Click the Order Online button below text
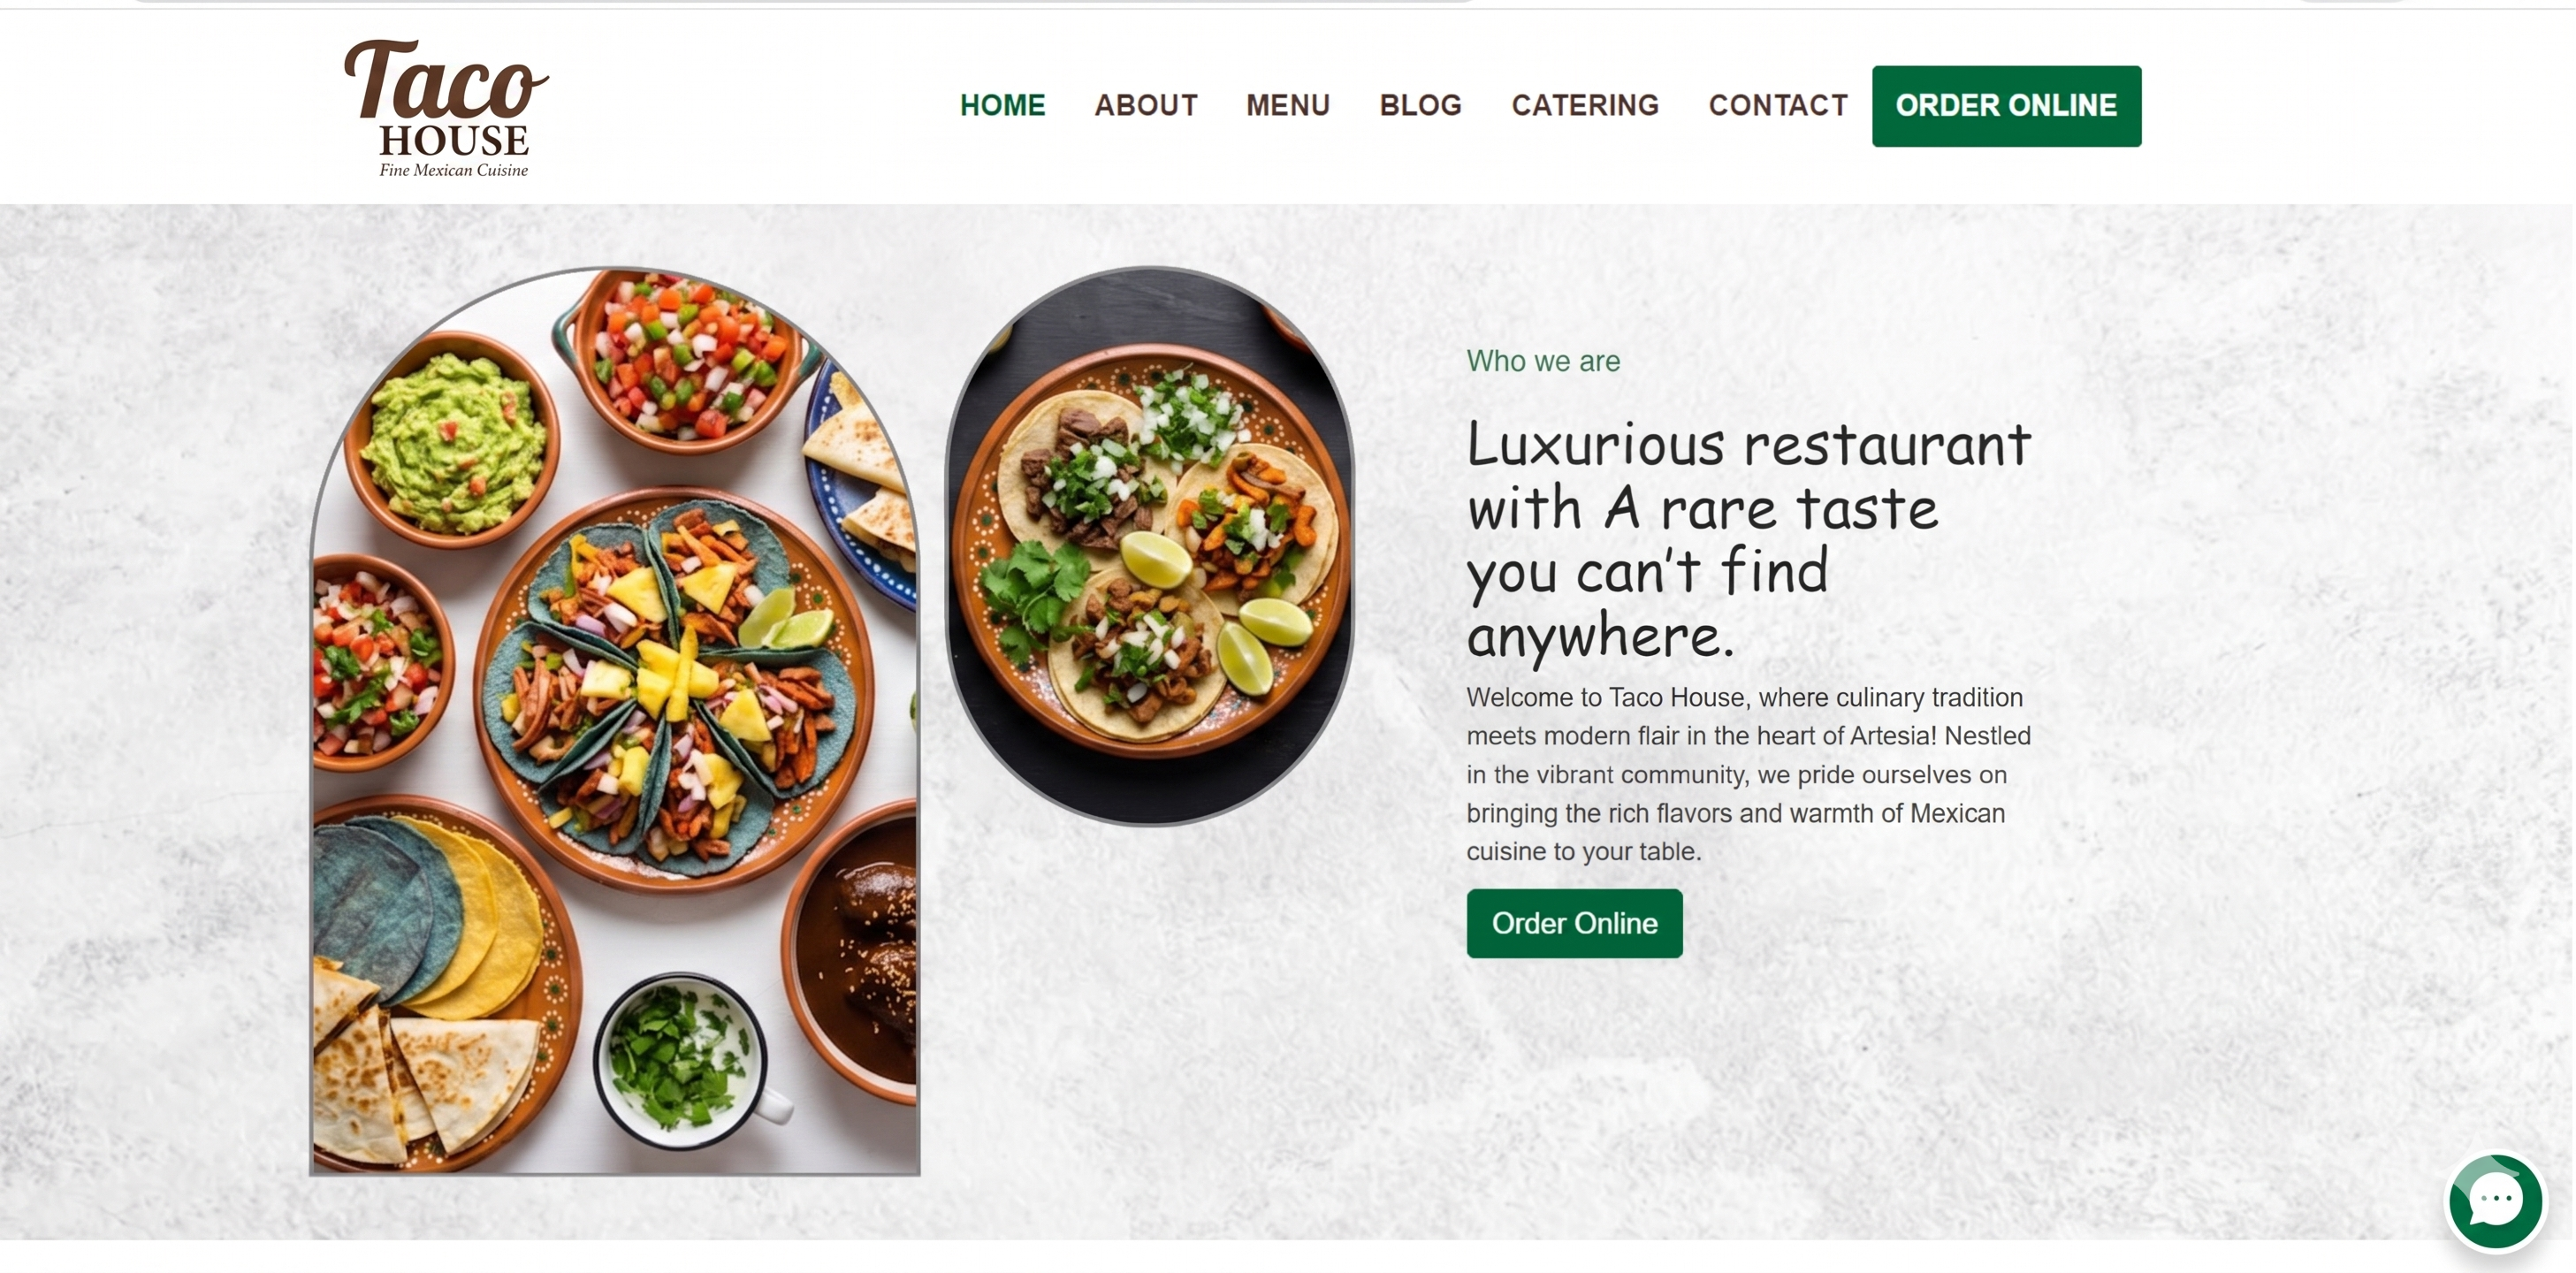Image resolution: width=2576 pixels, height=1273 pixels. tap(1574, 923)
